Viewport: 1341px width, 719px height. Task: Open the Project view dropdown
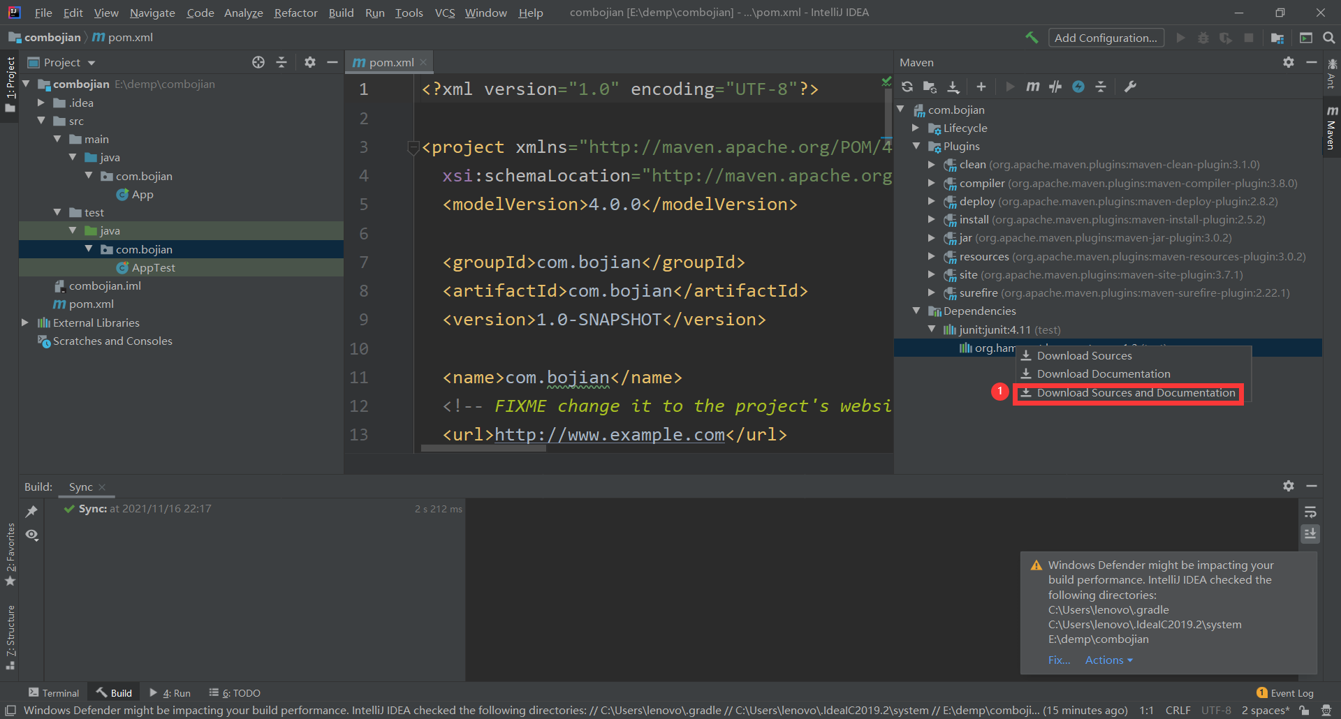pyautogui.click(x=91, y=63)
